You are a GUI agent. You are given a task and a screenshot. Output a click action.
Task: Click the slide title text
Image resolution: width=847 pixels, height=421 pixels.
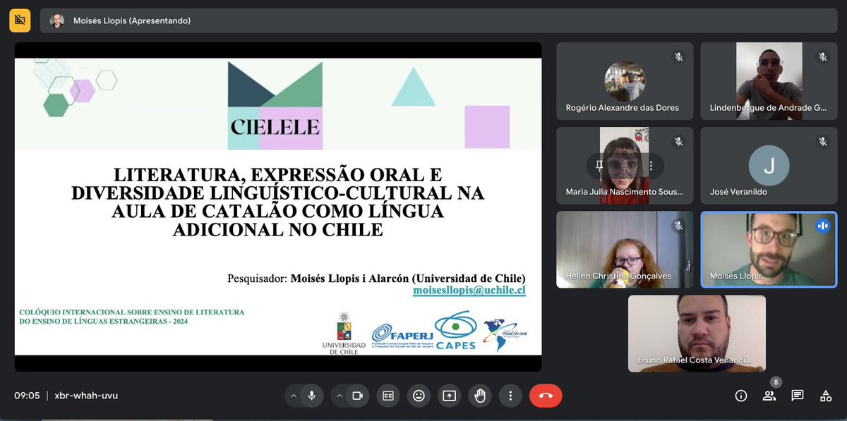point(278,201)
